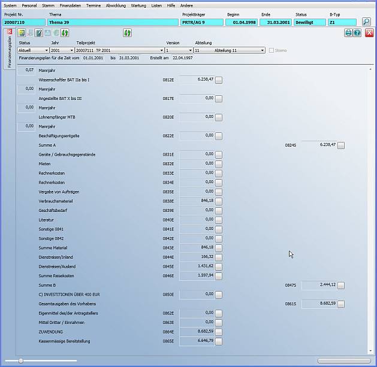Click square button beside Summe A 0824S
Screen dimensions: 377x367
[341, 145]
